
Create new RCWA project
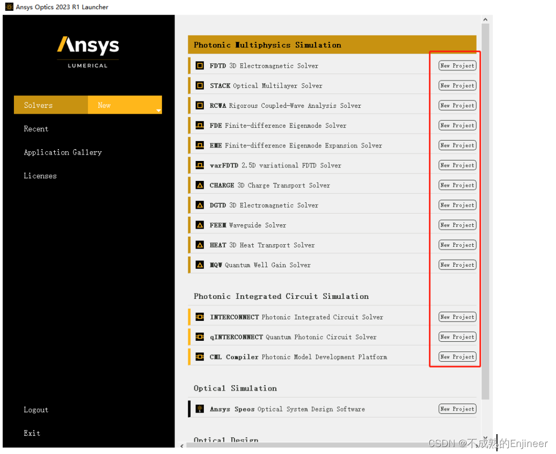point(457,105)
